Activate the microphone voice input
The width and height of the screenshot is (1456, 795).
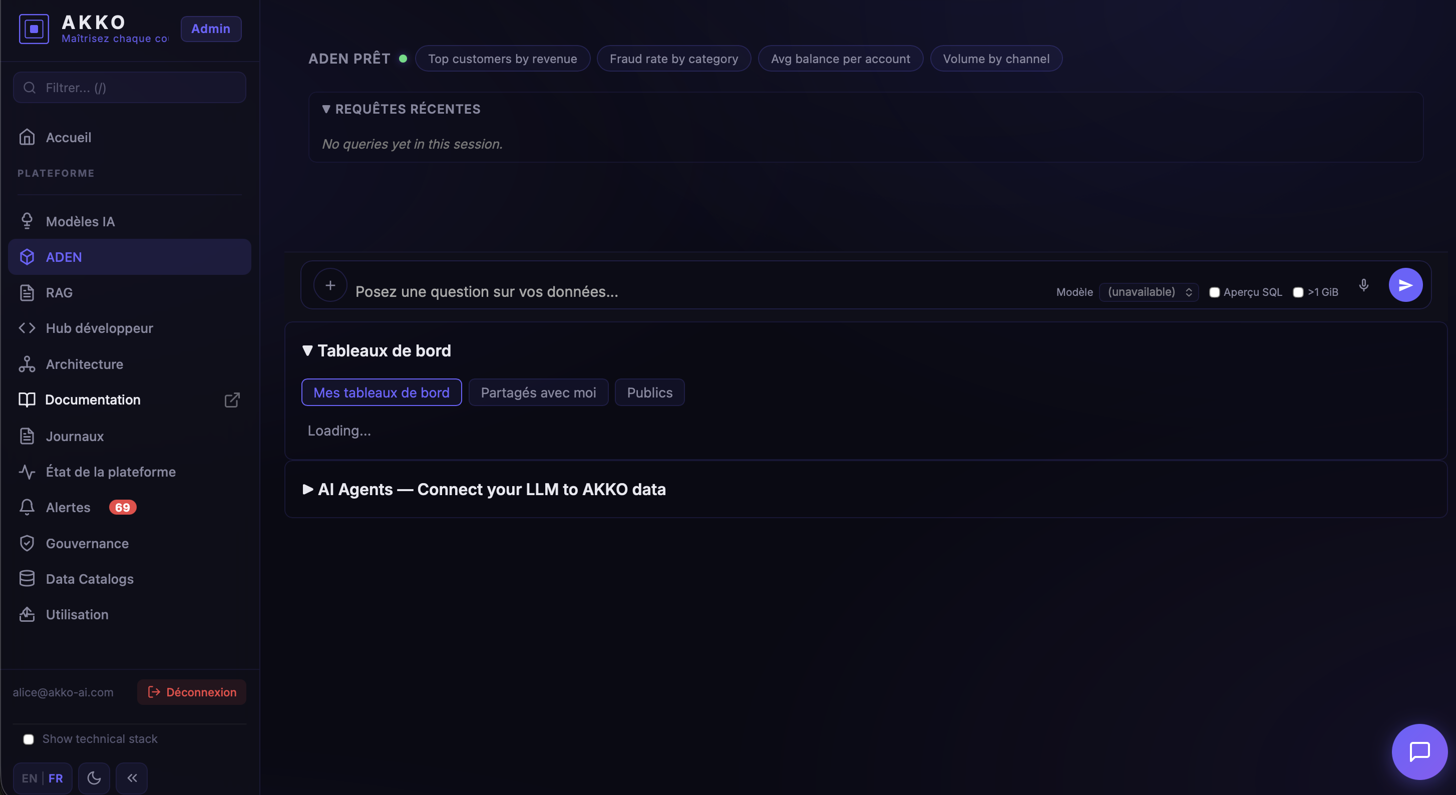(1363, 285)
